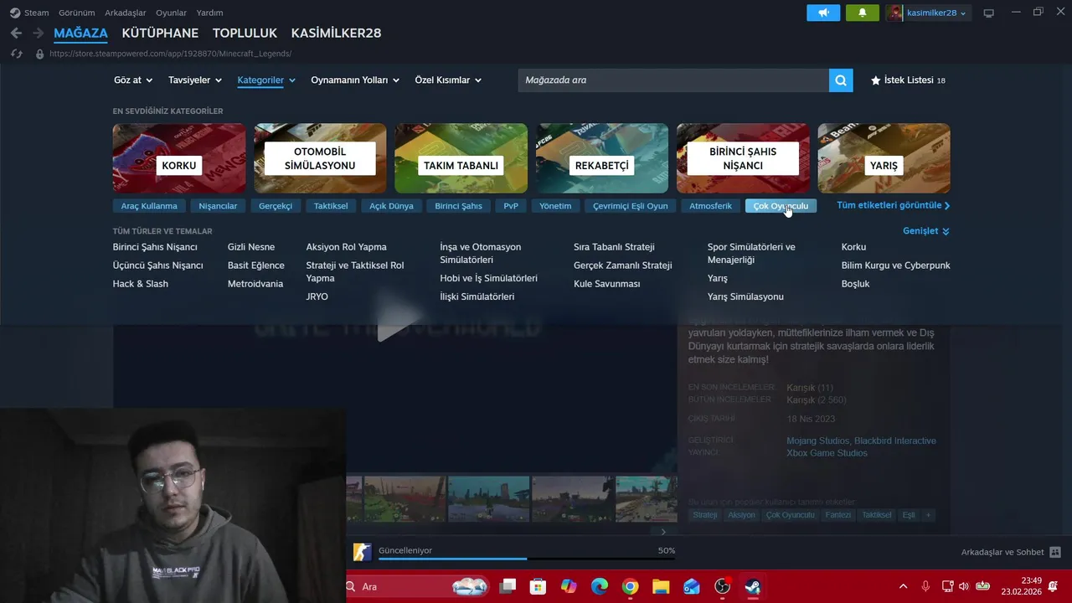
Task: Open Bilim Kurgu ve Cyberpunk link
Action: [895, 265]
